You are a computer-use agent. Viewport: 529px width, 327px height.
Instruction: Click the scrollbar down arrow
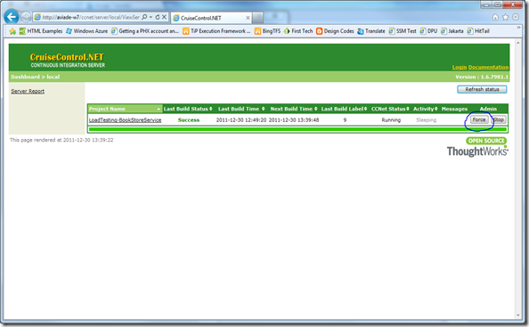coord(518,315)
